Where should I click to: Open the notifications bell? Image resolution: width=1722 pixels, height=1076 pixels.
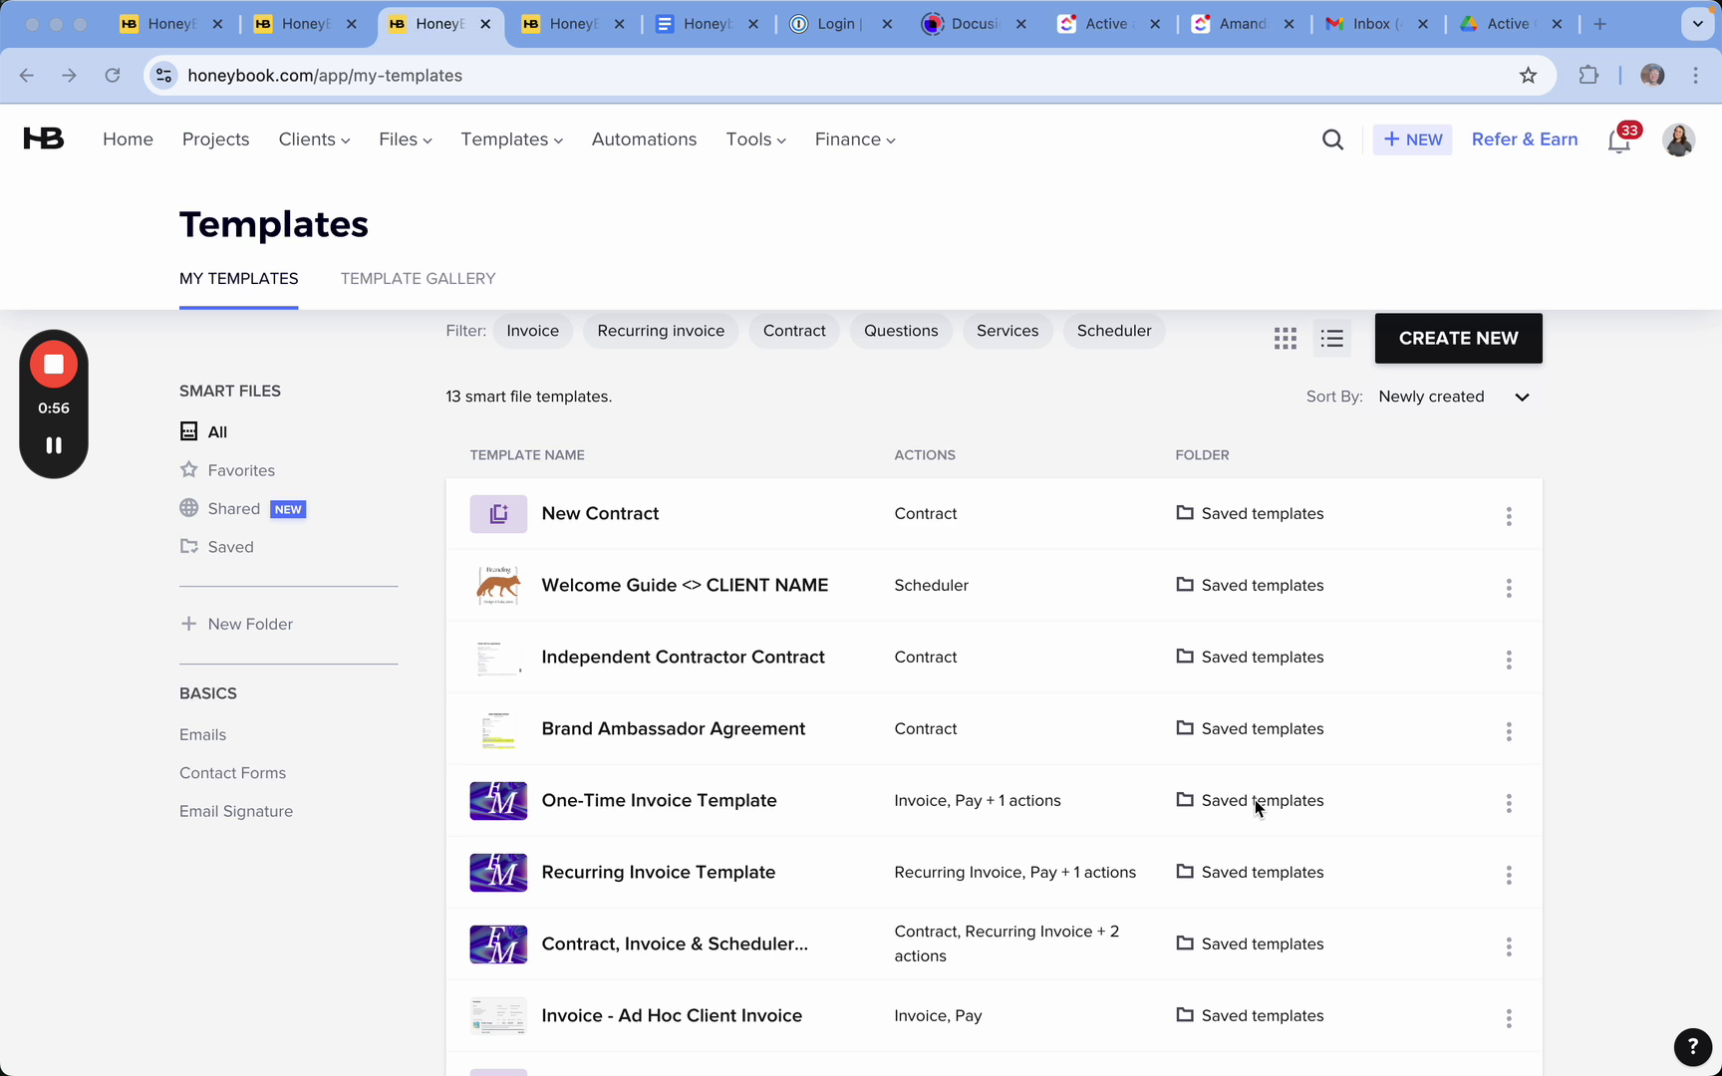click(x=1619, y=140)
